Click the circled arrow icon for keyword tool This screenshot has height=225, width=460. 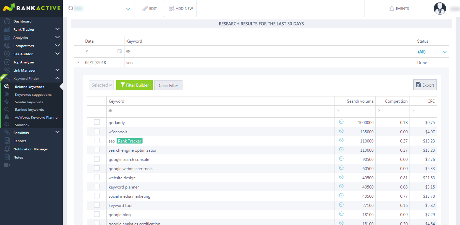coord(341,205)
